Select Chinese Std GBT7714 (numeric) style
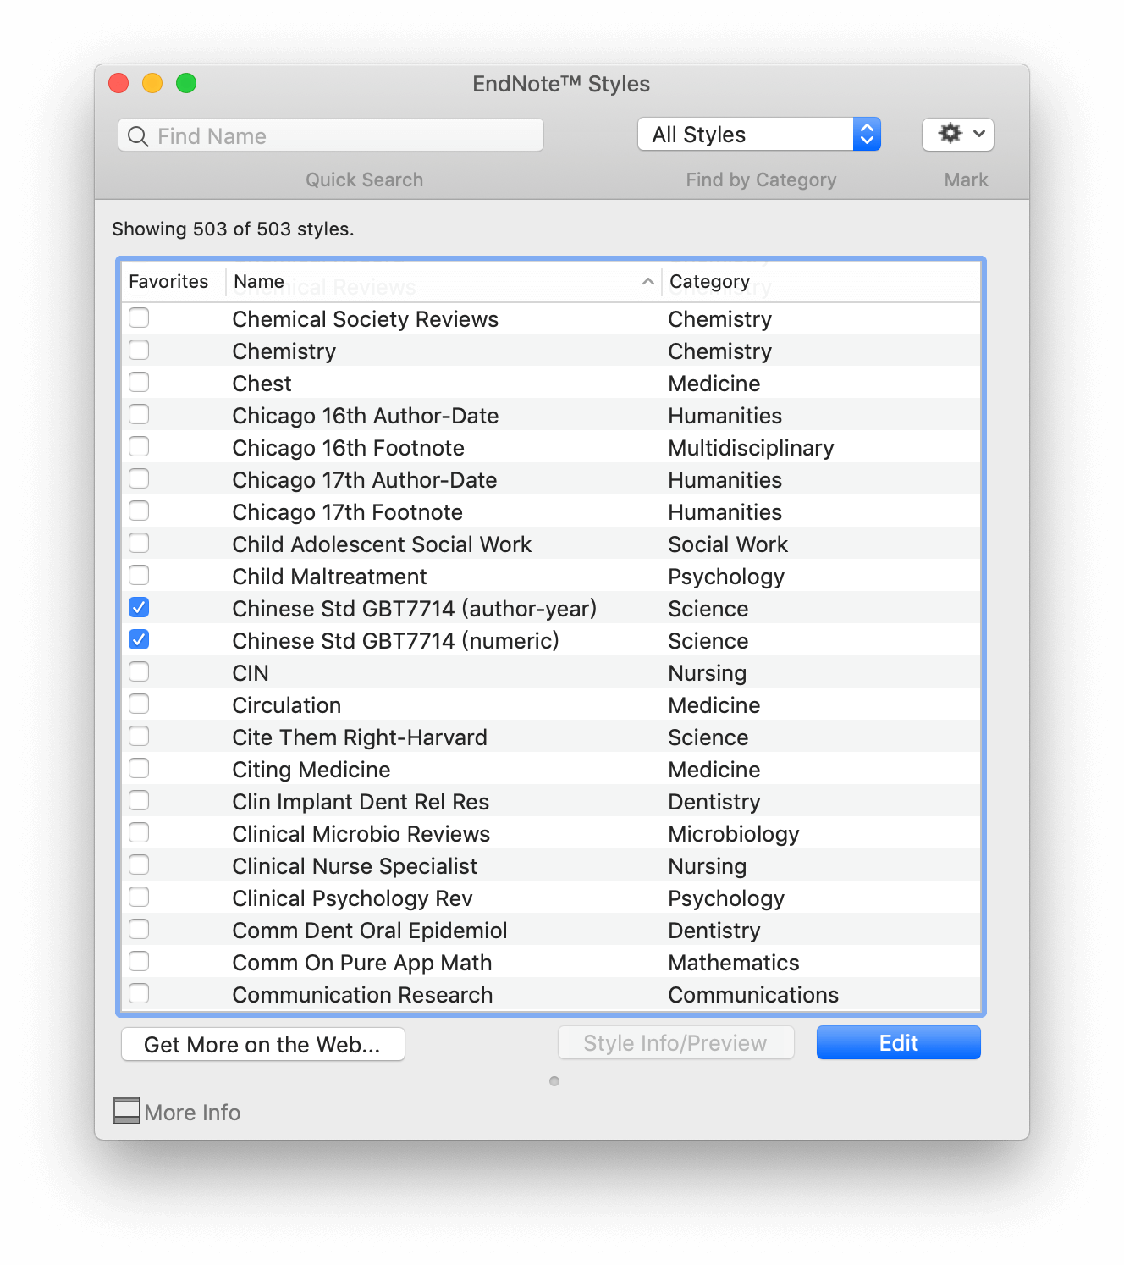 (396, 641)
